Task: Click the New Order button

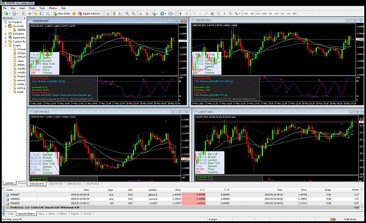Action: tap(61, 14)
